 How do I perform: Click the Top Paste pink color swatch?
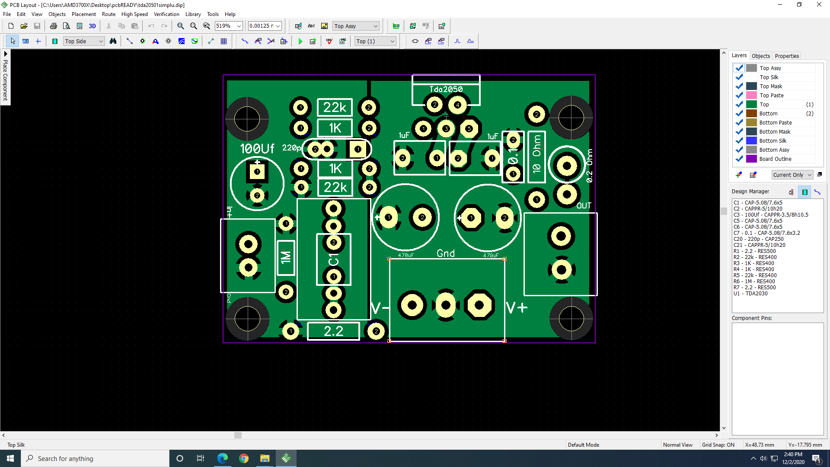pyautogui.click(x=752, y=95)
